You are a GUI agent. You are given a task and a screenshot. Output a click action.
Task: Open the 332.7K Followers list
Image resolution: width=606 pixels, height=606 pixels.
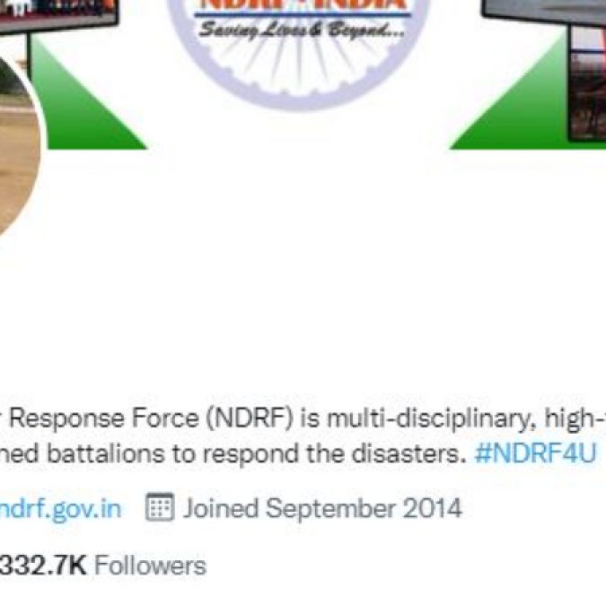(x=102, y=566)
